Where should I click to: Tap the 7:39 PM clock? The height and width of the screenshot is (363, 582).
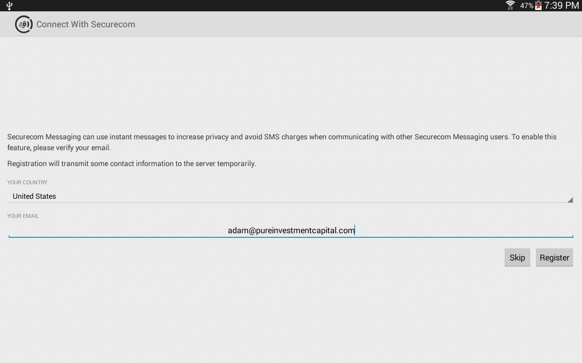(x=562, y=5)
